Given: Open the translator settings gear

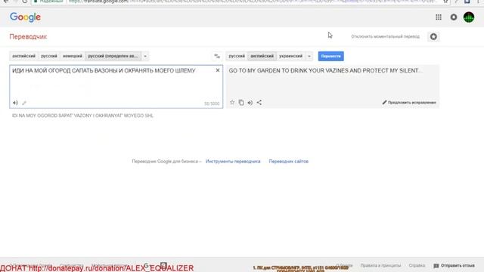Looking at the screenshot, I should pyautogui.click(x=433, y=37).
